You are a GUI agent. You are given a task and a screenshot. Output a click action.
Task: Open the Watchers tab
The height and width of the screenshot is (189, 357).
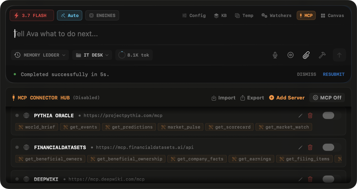[276, 15]
